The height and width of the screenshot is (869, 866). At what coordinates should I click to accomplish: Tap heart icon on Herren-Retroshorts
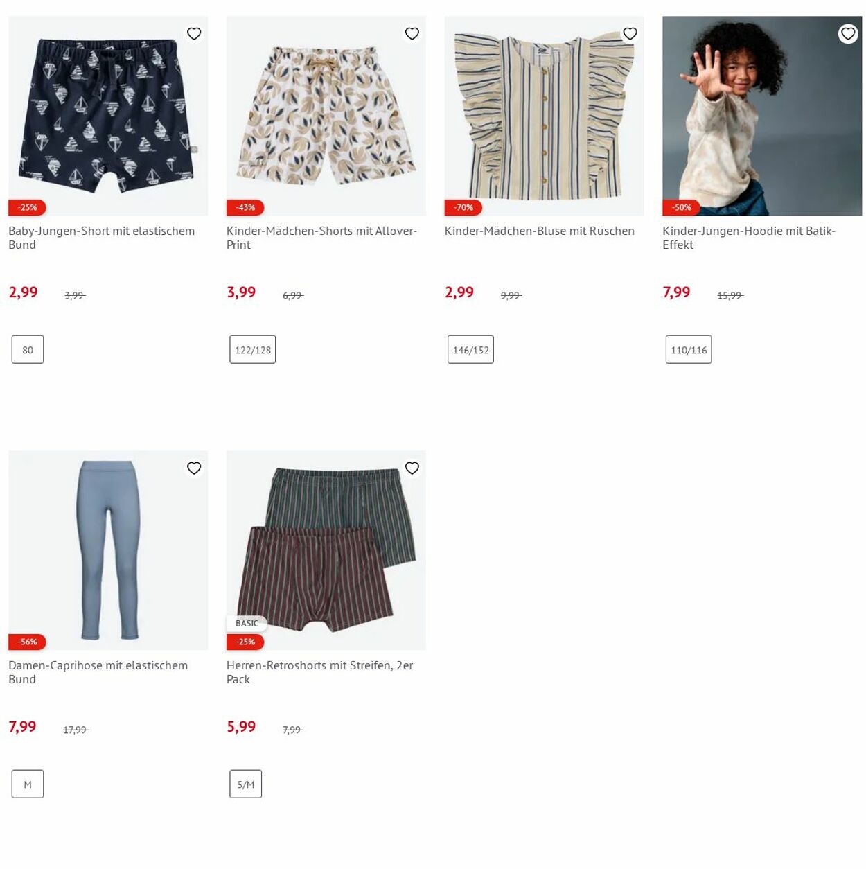point(412,468)
